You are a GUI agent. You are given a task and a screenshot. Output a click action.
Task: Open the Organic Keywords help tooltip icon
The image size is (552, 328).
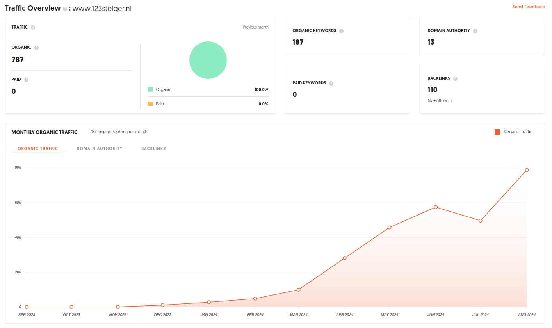[341, 31]
